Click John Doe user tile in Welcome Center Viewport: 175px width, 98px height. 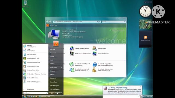tap(48, 26)
